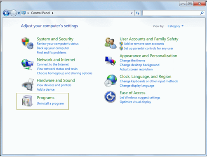Click Choose homegroup and sharing options
This screenshot has height=157, width=207.
tap(64, 73)
